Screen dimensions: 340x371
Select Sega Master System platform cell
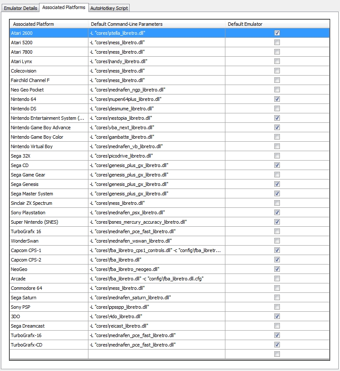click(49, 194)
